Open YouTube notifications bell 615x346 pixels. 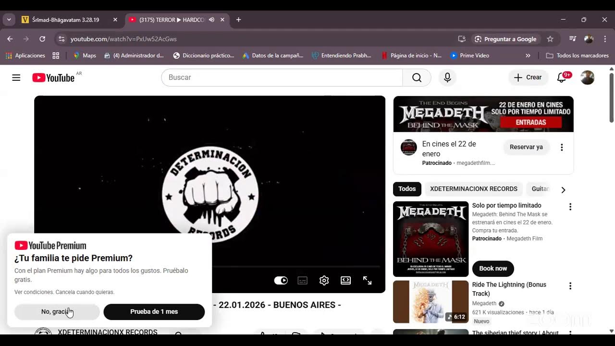562,77
